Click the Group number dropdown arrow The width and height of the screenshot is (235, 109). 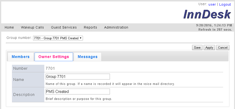click(x=81, y=38)
